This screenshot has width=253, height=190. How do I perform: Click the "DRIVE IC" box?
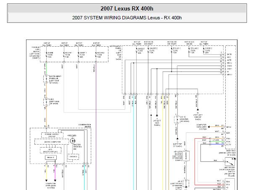73,157
